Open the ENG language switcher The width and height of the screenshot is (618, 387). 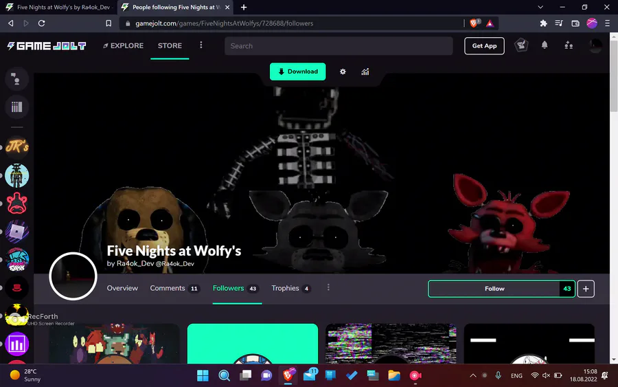tap(516, 375)
